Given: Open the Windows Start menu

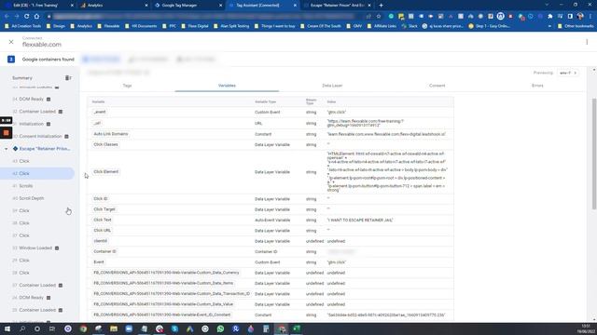Looking at the screenshot, I should 7,328.
